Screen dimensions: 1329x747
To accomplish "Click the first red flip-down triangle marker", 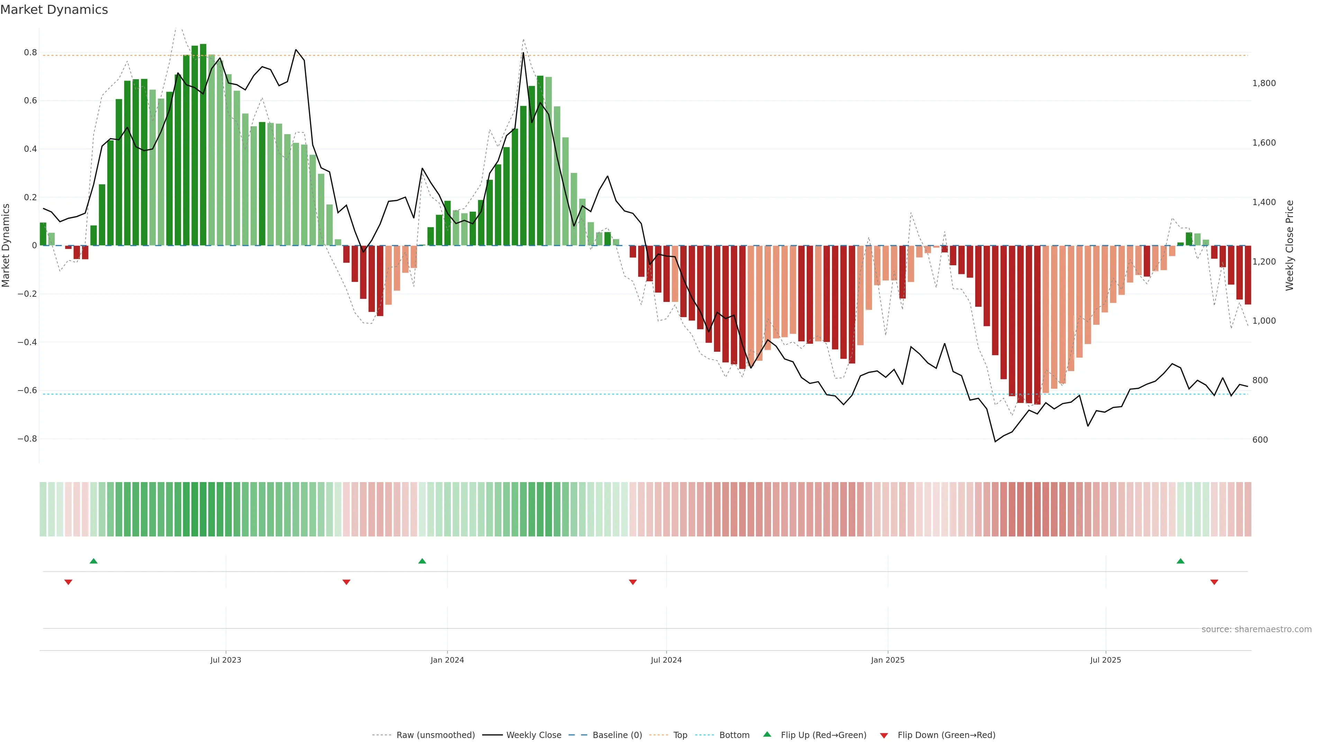I will click(x=68, y=582).
